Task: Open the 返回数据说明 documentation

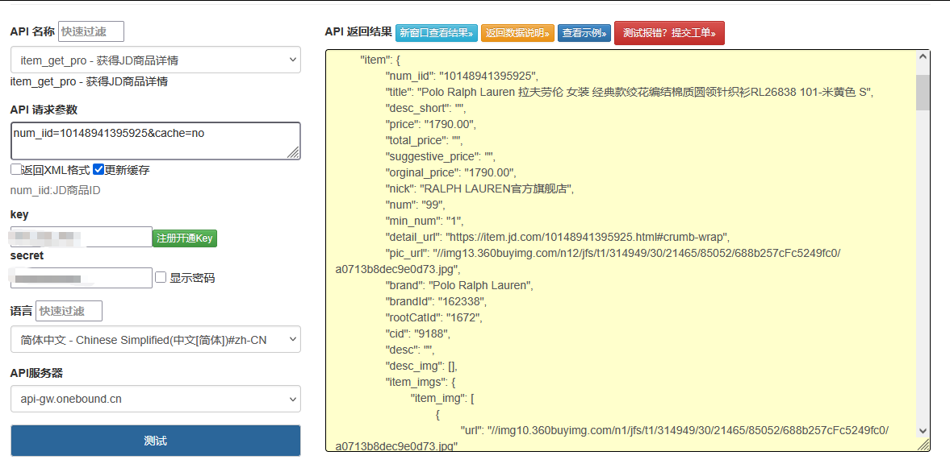Action: (x=516, y=35)
